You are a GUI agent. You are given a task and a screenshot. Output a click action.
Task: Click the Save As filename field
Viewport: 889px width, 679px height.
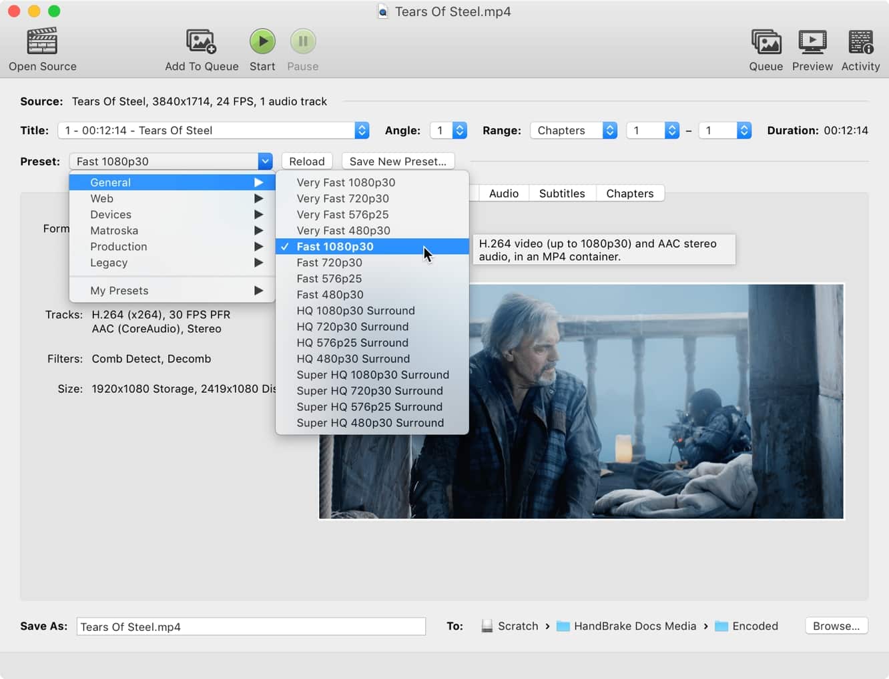click(250, 626)
